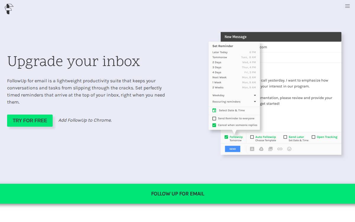Viewport: 355px width, 222px height.
Task: Choose the 4 Days reminder
Action: pos(234,73)
